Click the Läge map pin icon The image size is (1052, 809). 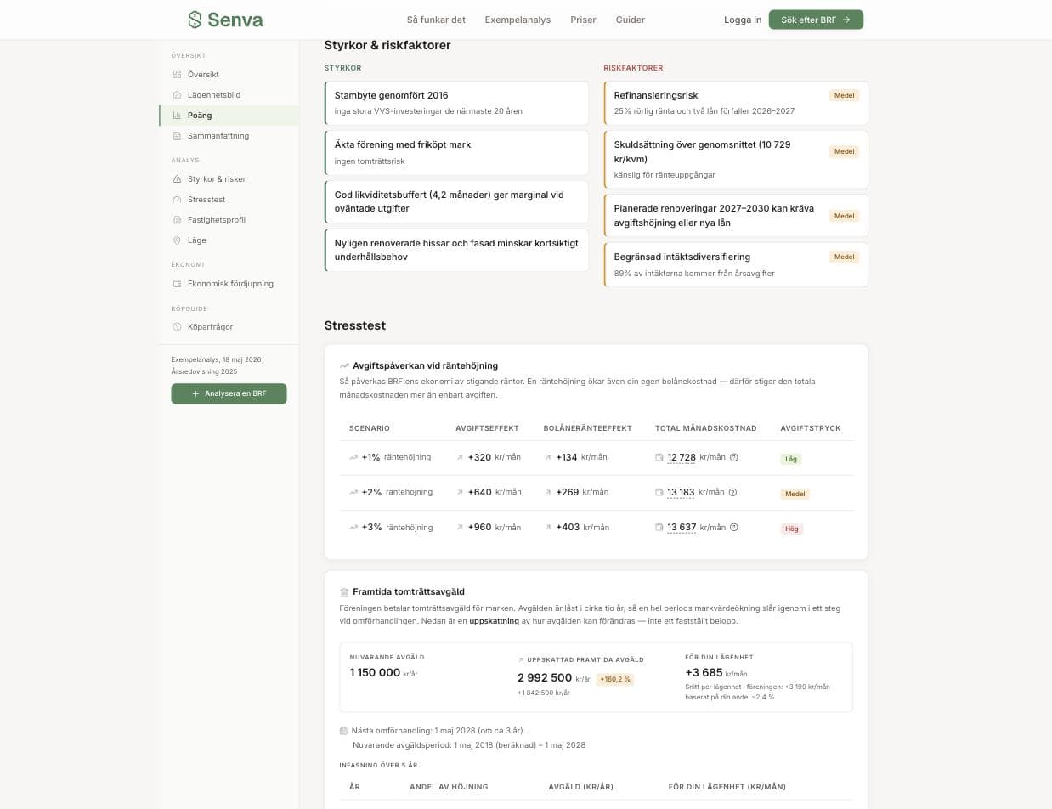click(x=177, y=240)
